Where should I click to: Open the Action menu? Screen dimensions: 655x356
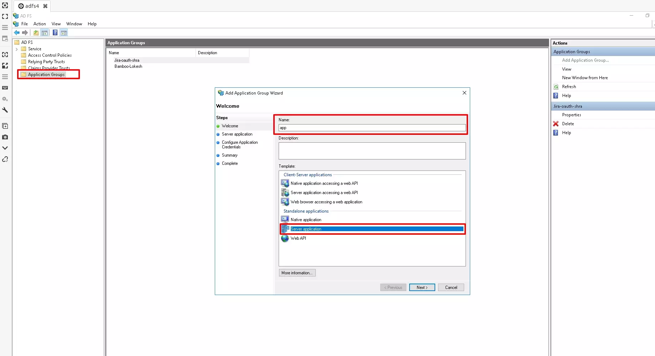pos(39,24)
